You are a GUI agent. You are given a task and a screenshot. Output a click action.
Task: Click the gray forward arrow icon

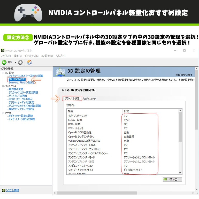click(x=20, y=62)
